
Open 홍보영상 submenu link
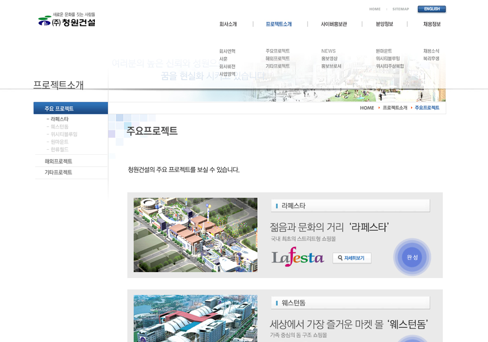(x=329, y=59)
